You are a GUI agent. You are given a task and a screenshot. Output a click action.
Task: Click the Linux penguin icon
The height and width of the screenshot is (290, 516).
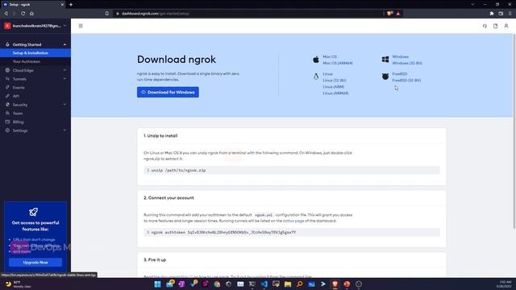point(316,77)
